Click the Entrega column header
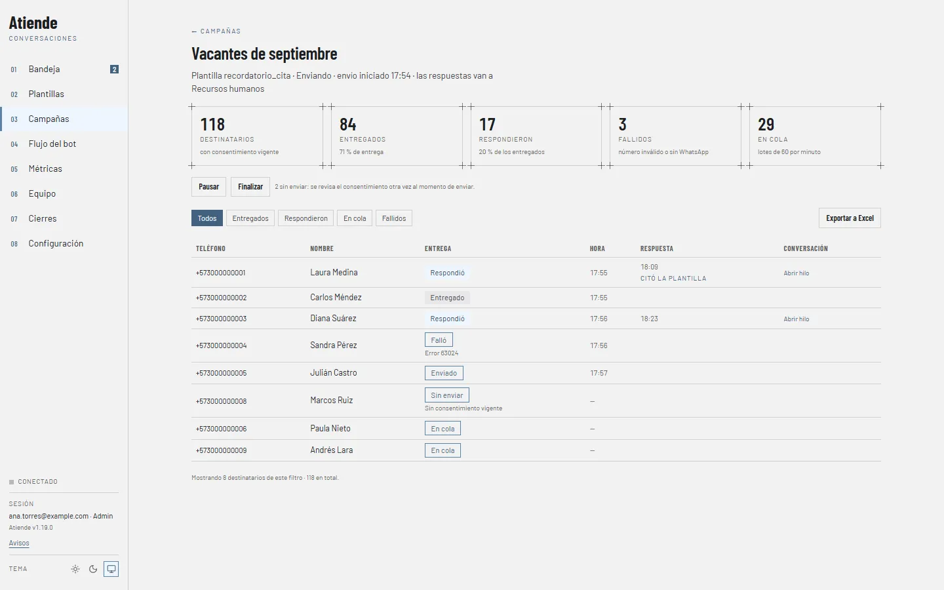This screenshot has height=590, width=944. click(438, 249)
